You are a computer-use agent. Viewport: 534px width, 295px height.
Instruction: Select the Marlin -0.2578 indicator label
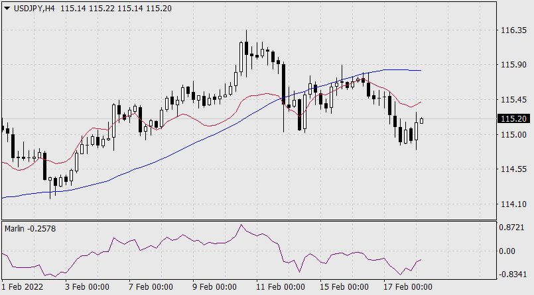pos(30,229)
